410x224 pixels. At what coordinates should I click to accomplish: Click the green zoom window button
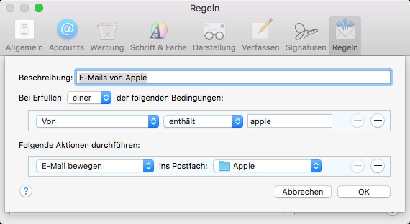[x=39, y=8]
